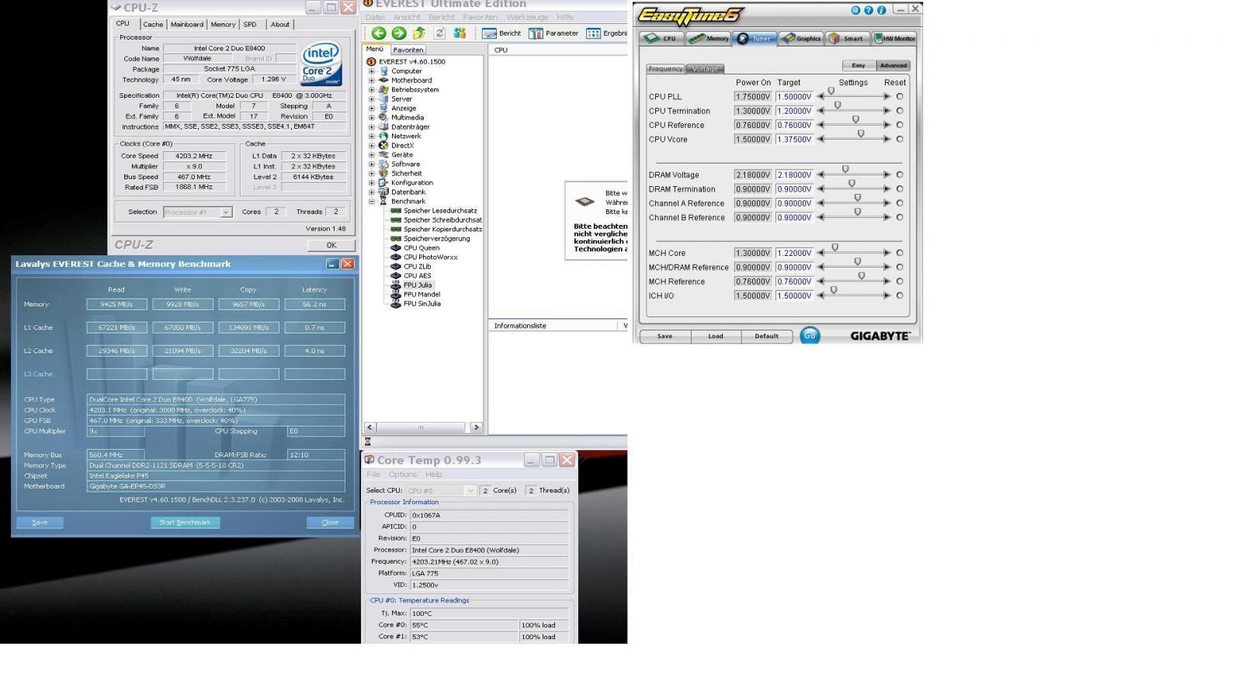1242x698 pixels.
Task: Open Parameter in EVEREST toolbar
Action: coord(553,33)
